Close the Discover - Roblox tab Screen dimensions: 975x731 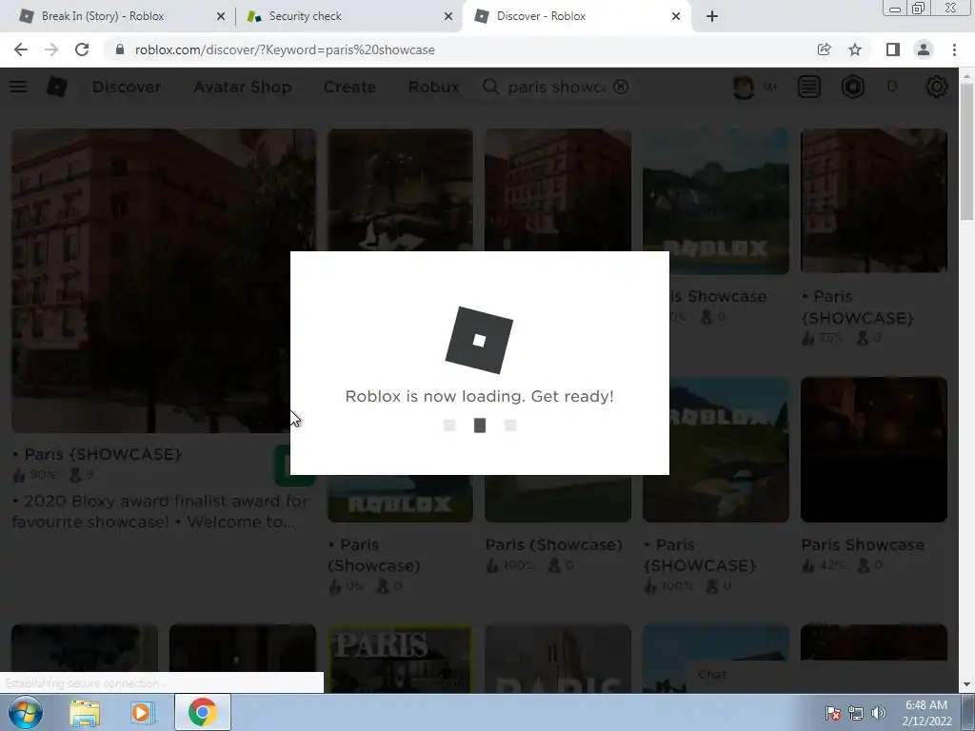tap(676, 16)
